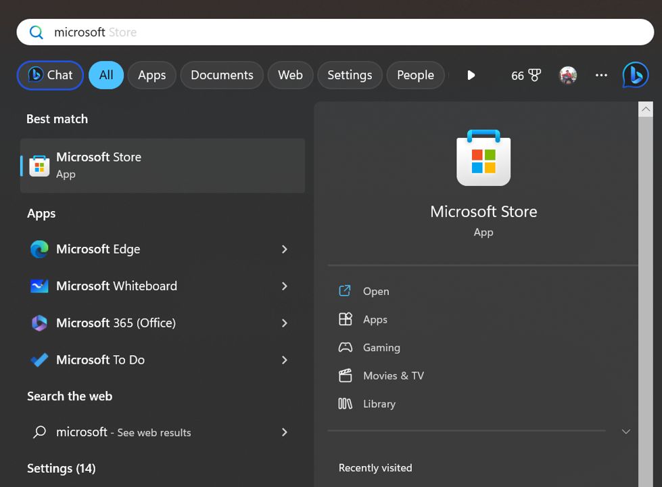Viewport: 662px width, 487px height.
Task: Open Microsoft Whiteboard result
Action: (x=162, y=286)
